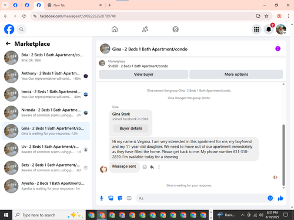Open more options for 'Message sent' bubble

pos(159,167)
